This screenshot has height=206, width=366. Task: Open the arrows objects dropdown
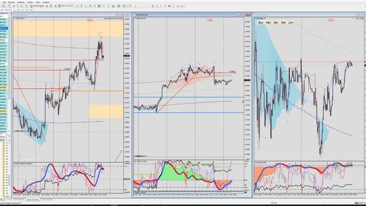click(x=182, y=6)
